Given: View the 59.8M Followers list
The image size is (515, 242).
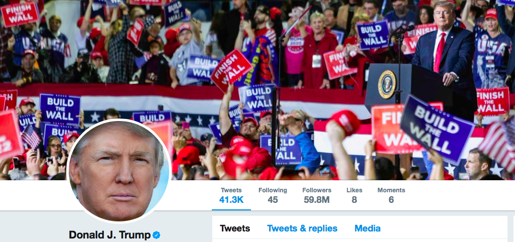Looking at the screenshot, I should (317, 195).
